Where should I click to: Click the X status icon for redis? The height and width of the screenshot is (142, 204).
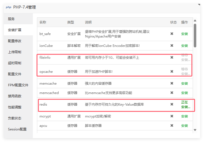[x=172, y=104]
